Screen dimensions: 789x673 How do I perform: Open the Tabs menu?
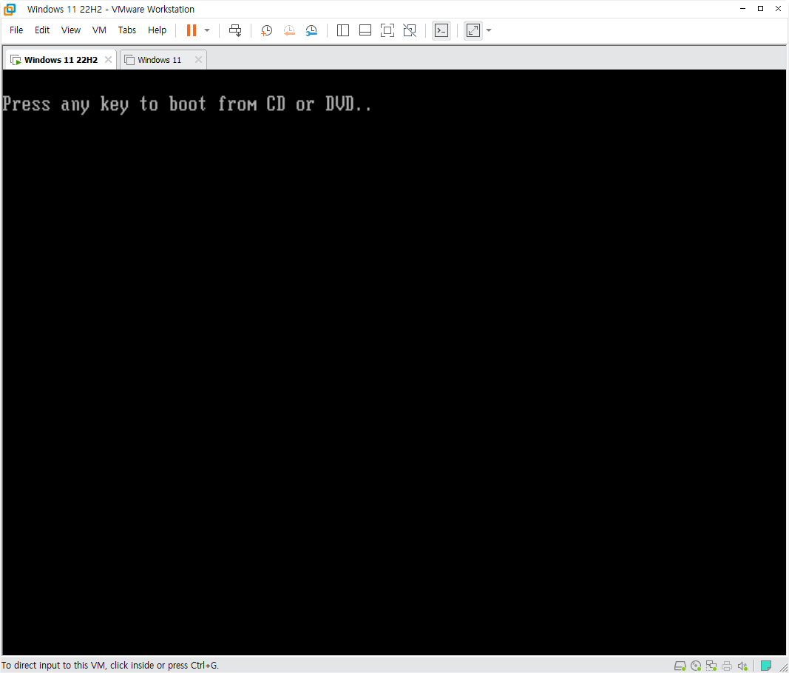point(126,30)
